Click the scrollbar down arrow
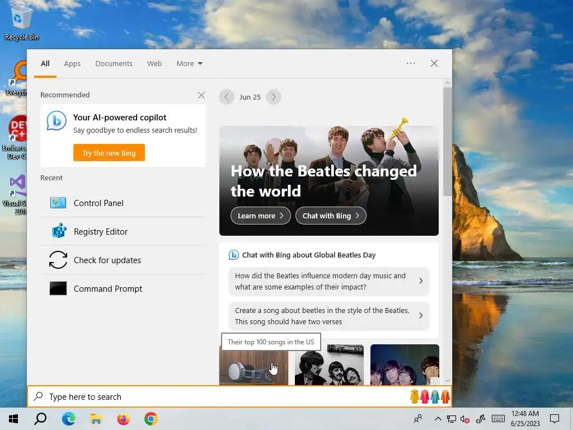This screenshot has width=573, height=430. click(x=448, y=381)
